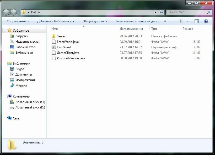Expand the arrow before Def breadcrumb
This screenshot has height=155, width=215.
point(28,12)
